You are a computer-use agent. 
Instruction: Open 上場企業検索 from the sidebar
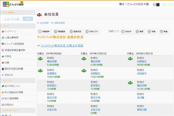(x=10, y=38)
